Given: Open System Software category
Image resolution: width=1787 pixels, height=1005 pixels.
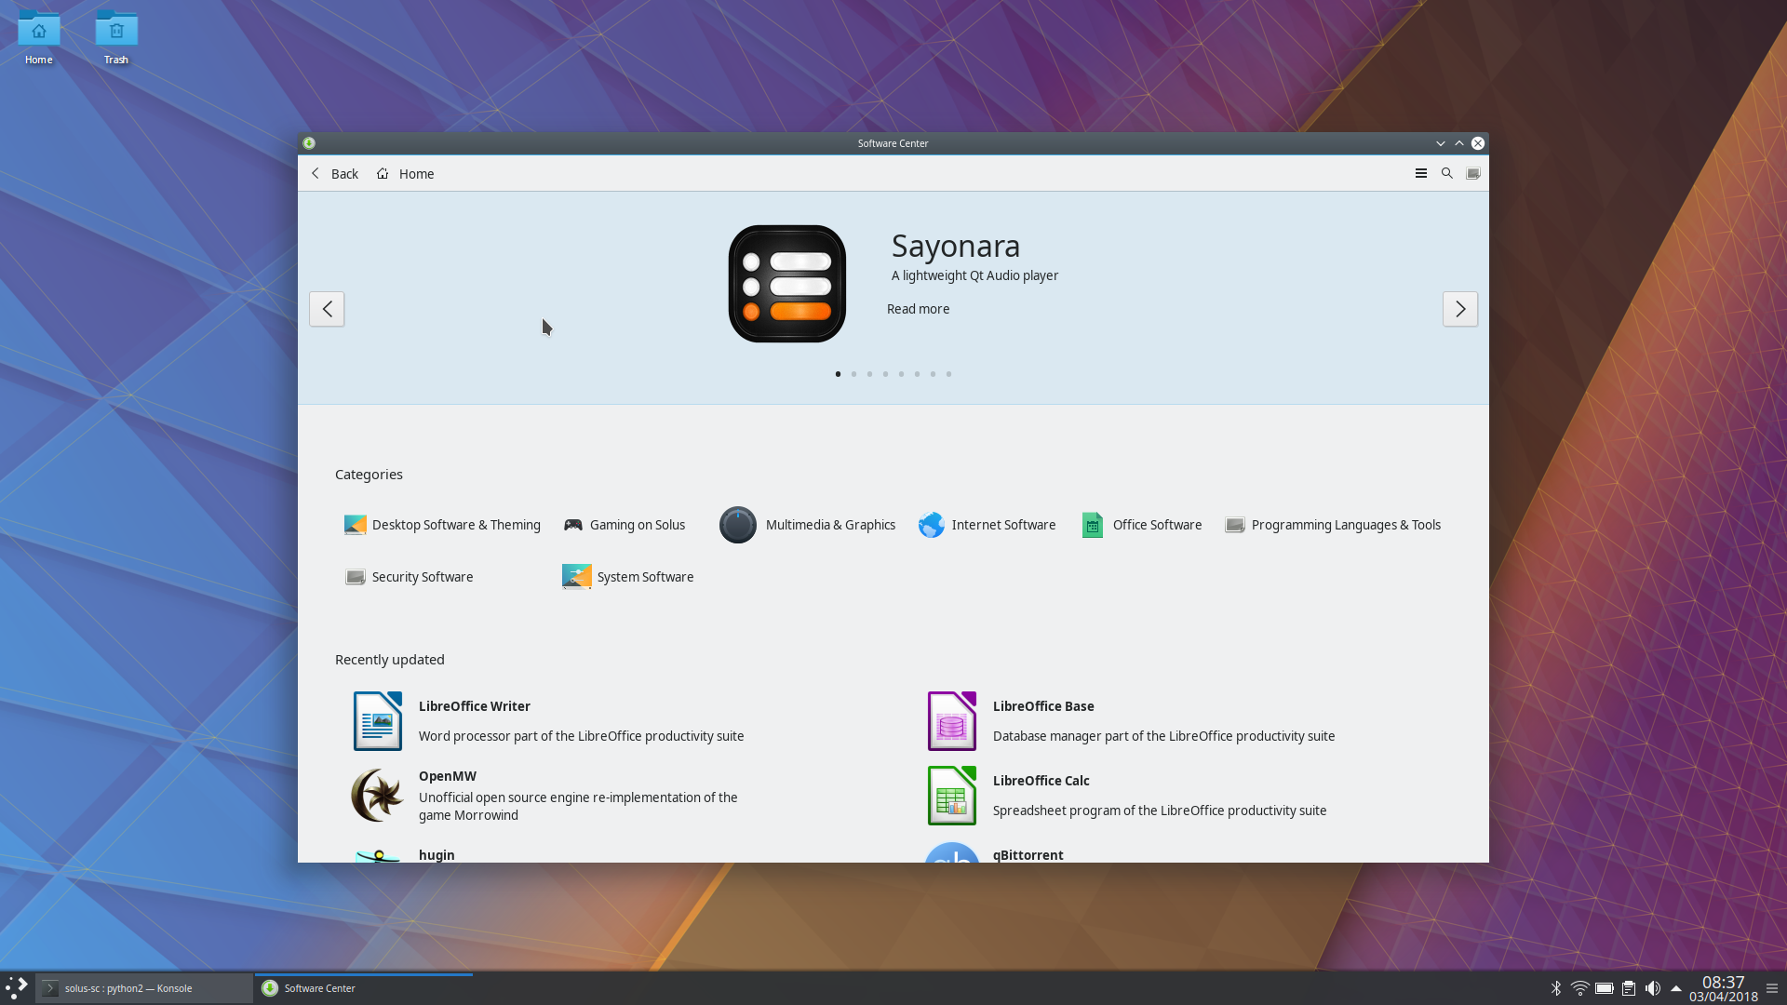Looking at the screenshot, I should coord(628,577).
